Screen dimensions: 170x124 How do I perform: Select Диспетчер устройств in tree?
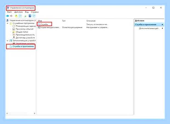25,38
